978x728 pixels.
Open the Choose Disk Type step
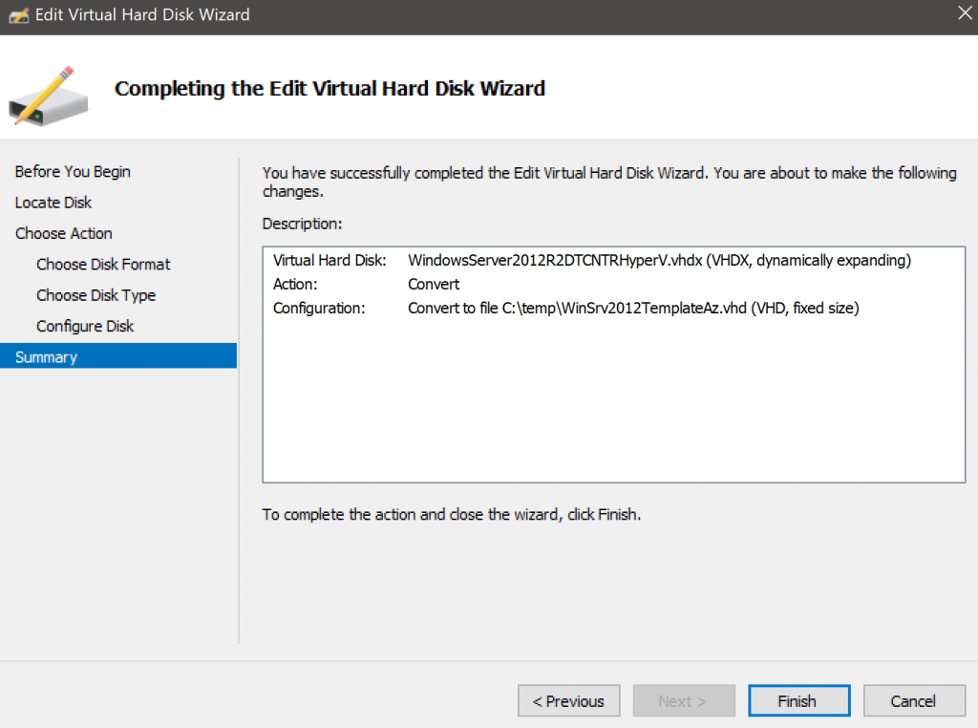pyautogui.click(x=96, y=295)
